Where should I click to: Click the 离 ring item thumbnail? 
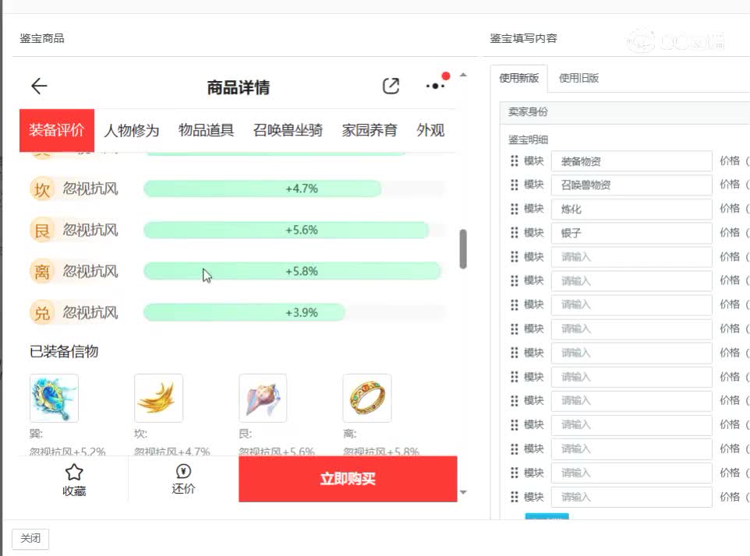click(x=366, y=397)
